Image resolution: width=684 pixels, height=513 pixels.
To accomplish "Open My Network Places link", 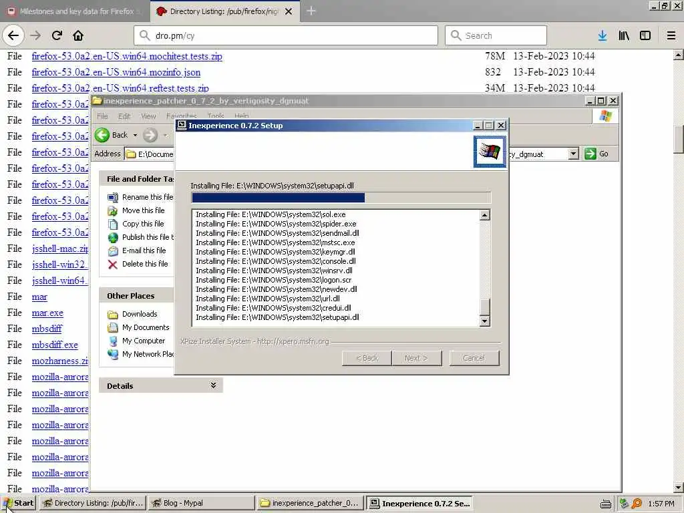I will (148, 354).
